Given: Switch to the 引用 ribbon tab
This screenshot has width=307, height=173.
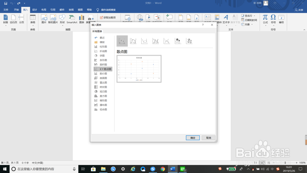Looking at the screenshot, I should [53, 10].
